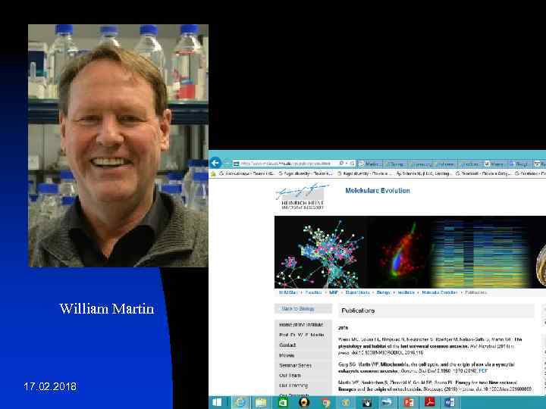The height and width of the screenshot is (409, 546).
Task: Click the search magnifier in address bar
Action: [341, 163]
